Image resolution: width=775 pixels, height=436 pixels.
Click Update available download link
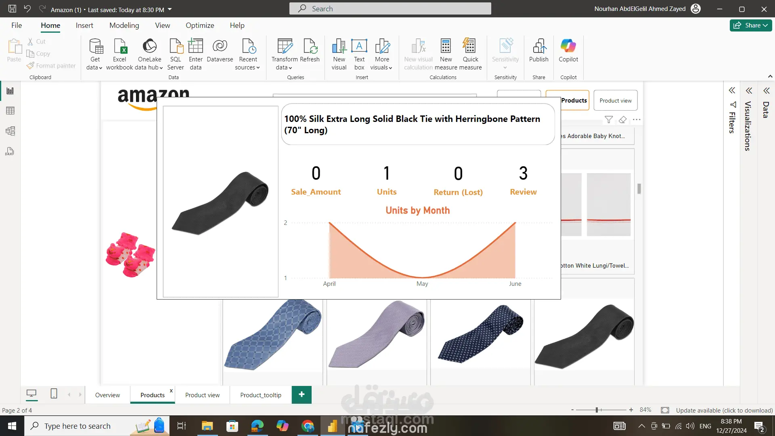tap(724, 410)
